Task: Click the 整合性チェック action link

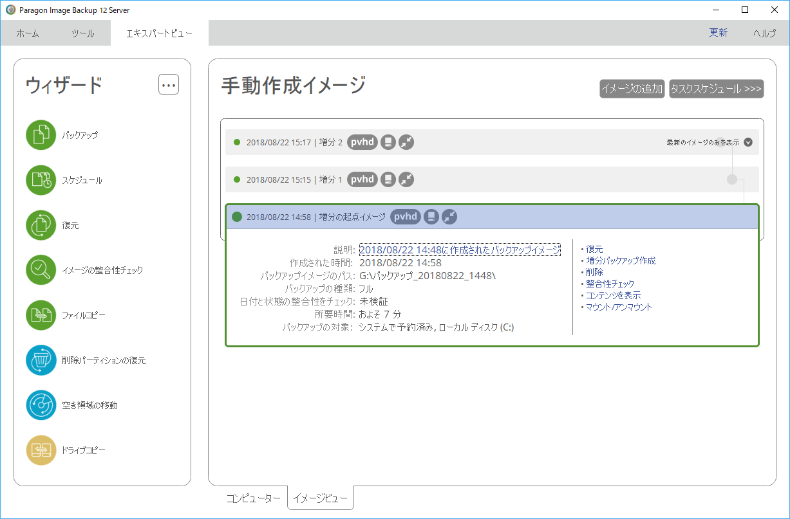Action: [610, 284]
